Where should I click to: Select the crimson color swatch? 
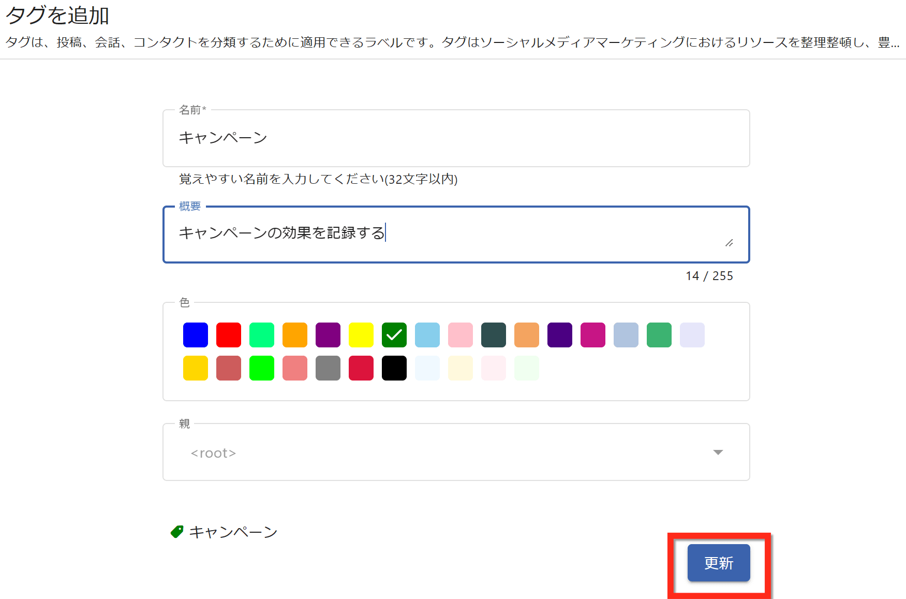pyautogui.click(x=361, y=368)
